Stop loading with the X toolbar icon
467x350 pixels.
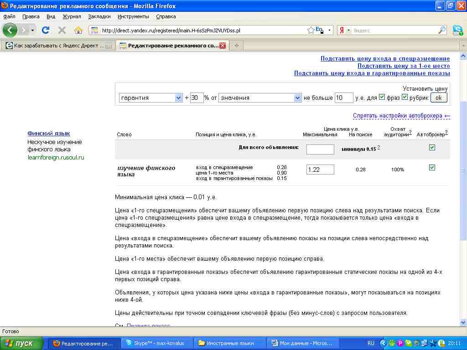click(x=62, y=30)
